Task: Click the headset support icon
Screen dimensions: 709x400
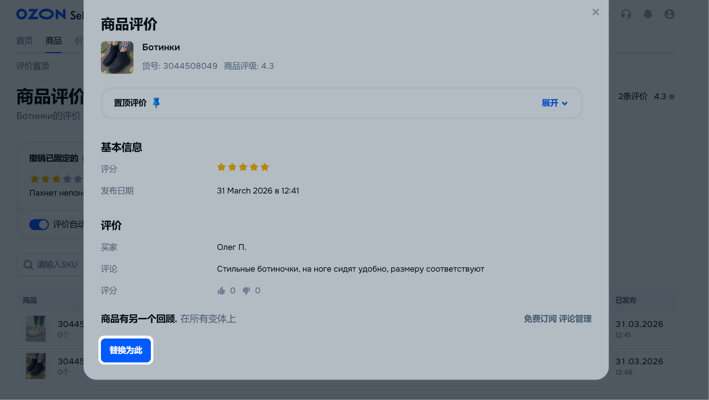Action: coord(626,14)
